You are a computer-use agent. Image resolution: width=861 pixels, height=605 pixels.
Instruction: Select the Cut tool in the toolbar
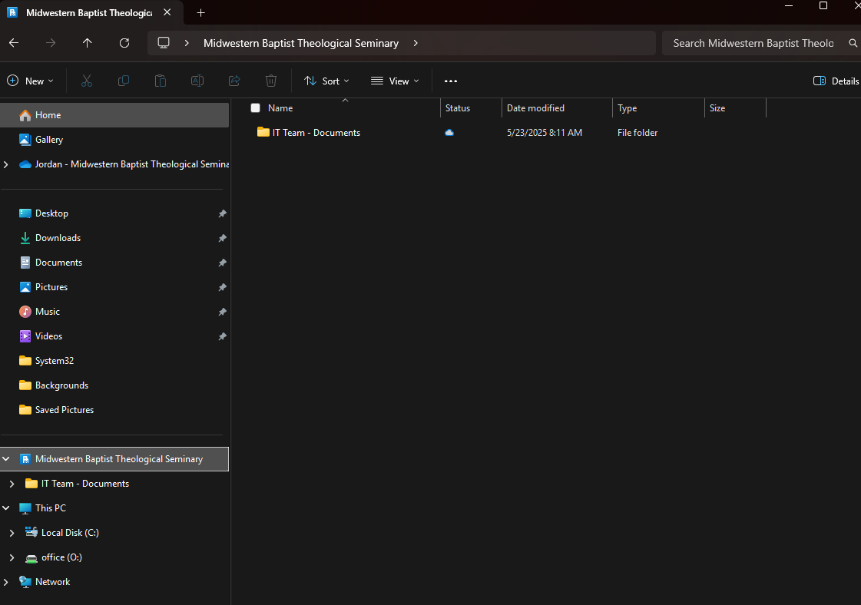pos(87,81)
